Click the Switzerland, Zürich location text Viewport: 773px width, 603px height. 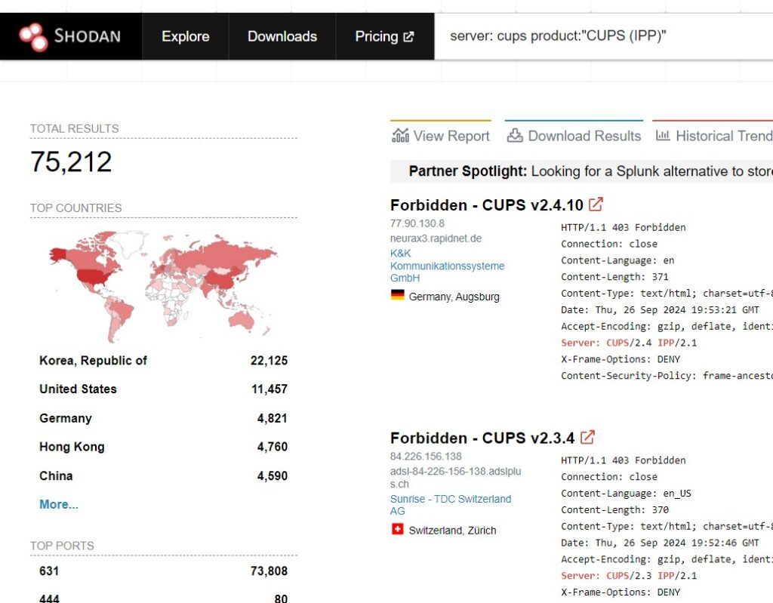tap(452, 531)
